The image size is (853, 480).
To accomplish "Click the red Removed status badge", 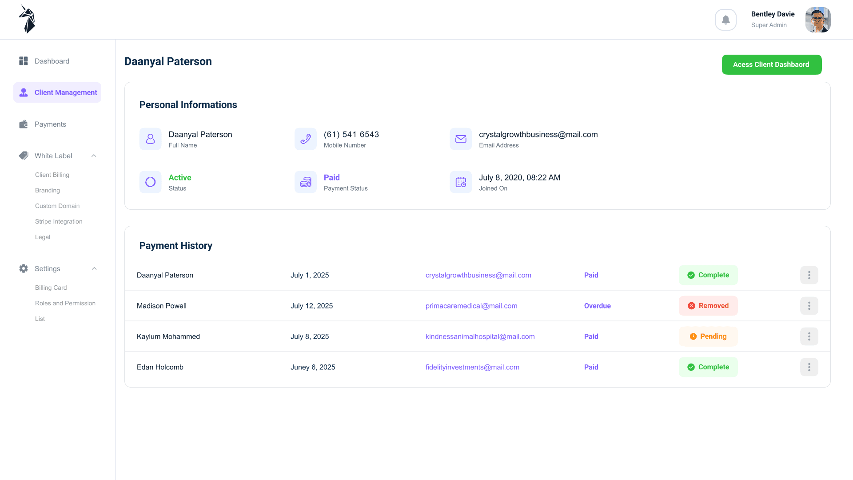I will 708,306.
